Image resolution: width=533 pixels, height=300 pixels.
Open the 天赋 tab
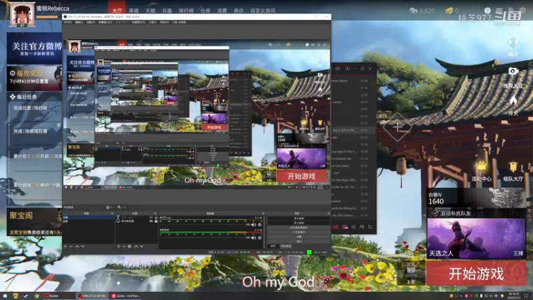[151, 11]
